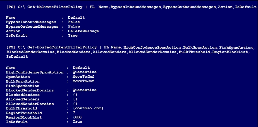258x127 pixels.
Task: Click the first Quarantine value beside HighConfidenceSpamAction
Action: [x=85, y=72]
